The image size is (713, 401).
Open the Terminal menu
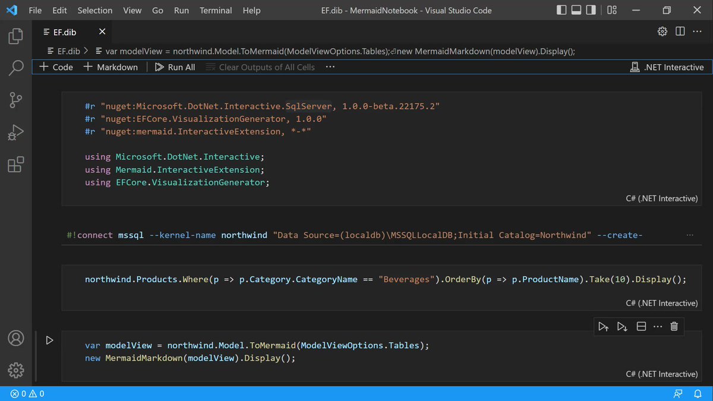coord(216,10)
